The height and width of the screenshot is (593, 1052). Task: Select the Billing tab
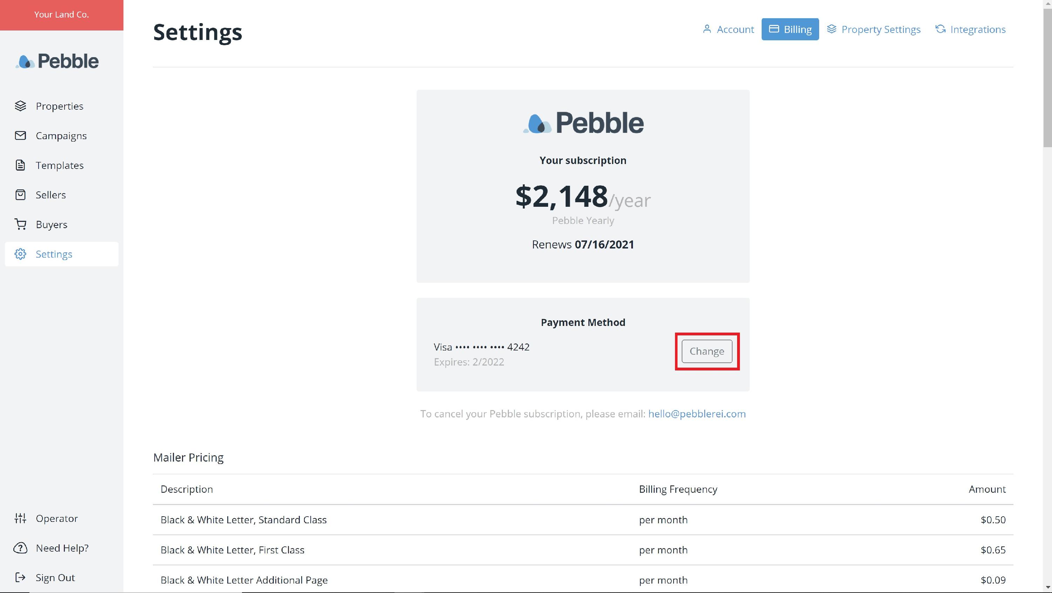tap(790, 29)
